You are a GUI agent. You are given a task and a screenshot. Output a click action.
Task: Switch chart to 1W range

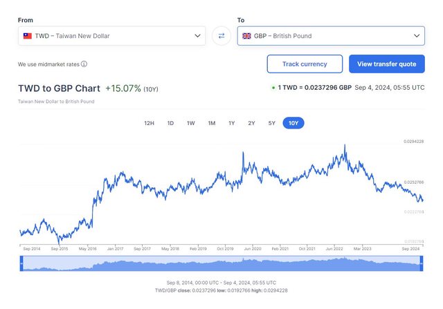point(191,123)
